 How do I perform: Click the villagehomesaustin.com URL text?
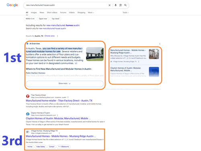click(41, 133)
